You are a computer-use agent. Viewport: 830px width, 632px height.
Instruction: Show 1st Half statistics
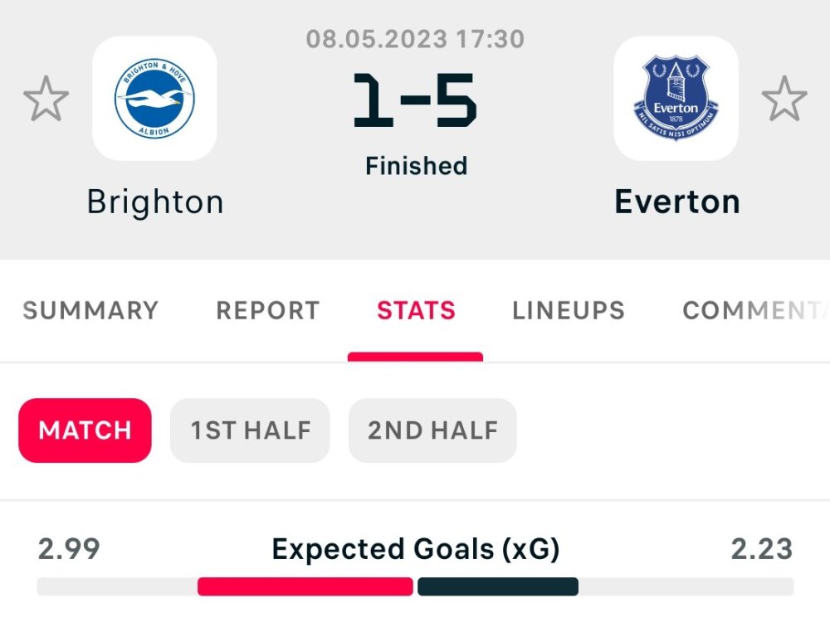[x=250, y=430]
